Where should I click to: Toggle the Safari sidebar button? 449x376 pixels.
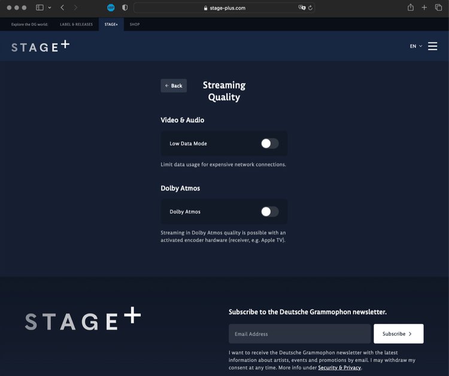coord(40,8)
